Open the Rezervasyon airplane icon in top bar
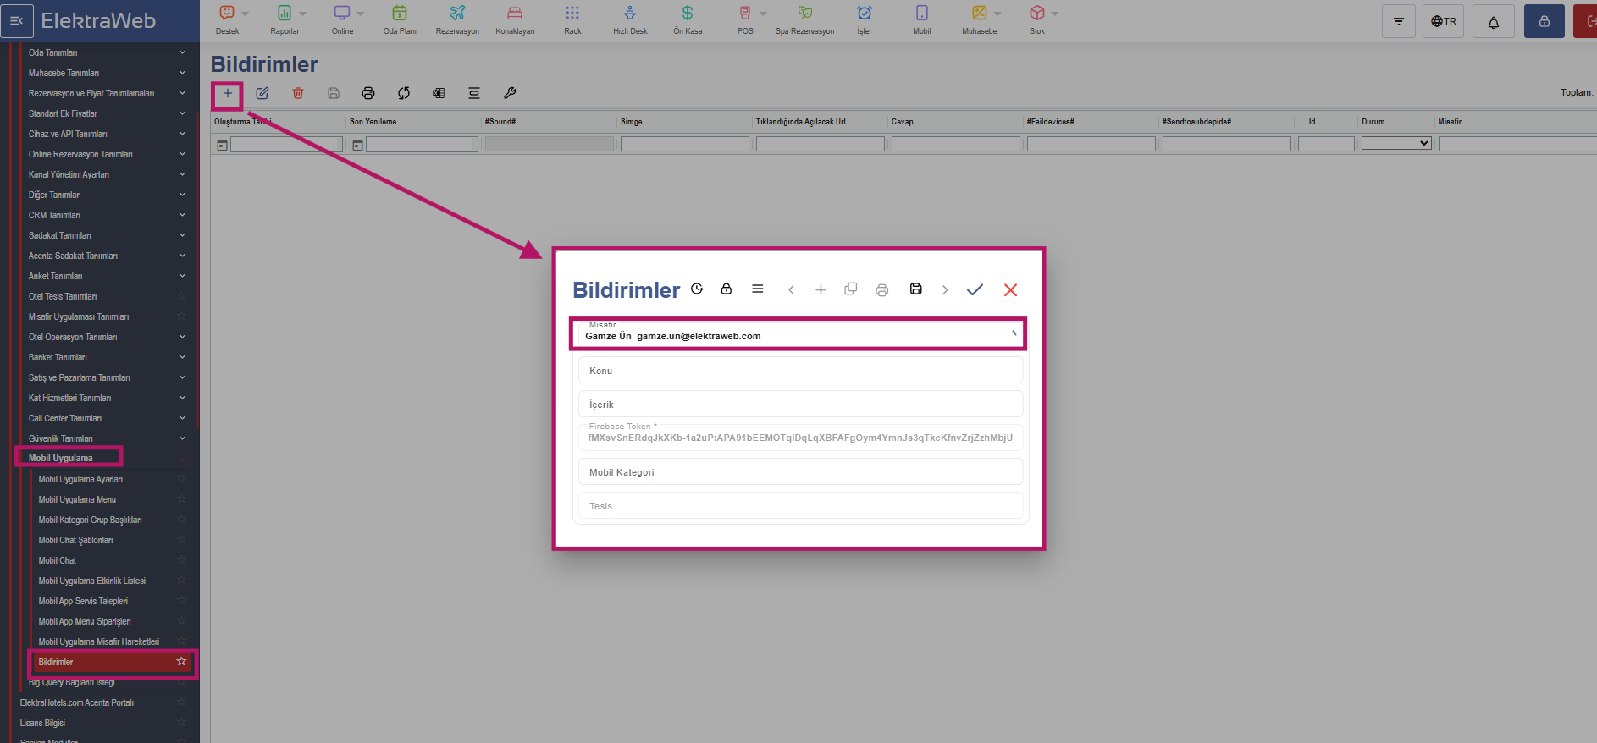Image resolution: width=1597 pixels, height=743 pixels. click(x=457, y=20)
